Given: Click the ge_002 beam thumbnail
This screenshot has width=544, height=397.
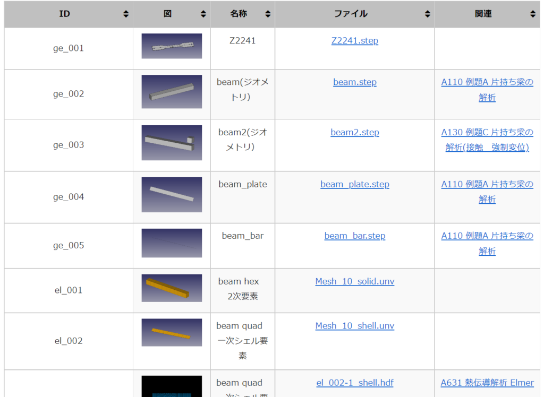Looking at the screenshot, I should (x=172, y=92).
